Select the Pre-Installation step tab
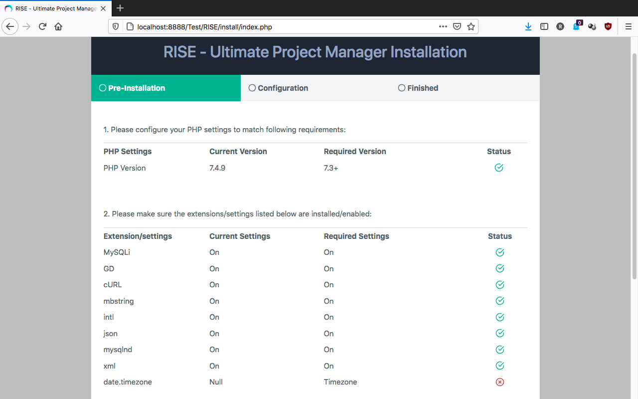This screenshot has height=399, width=638. tap(166, 88)
